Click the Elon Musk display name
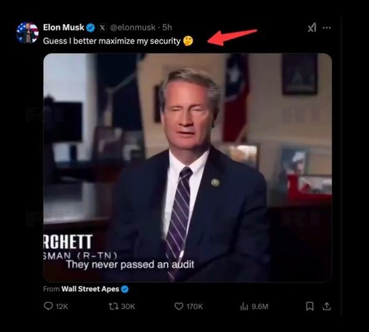Image resolution: width=369 pixels, height=332 pixels. click(63, 28)
